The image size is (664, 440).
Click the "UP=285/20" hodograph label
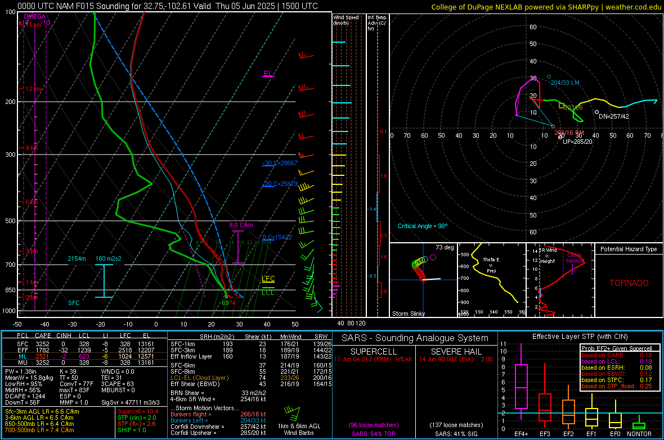[x=577, y=142]
